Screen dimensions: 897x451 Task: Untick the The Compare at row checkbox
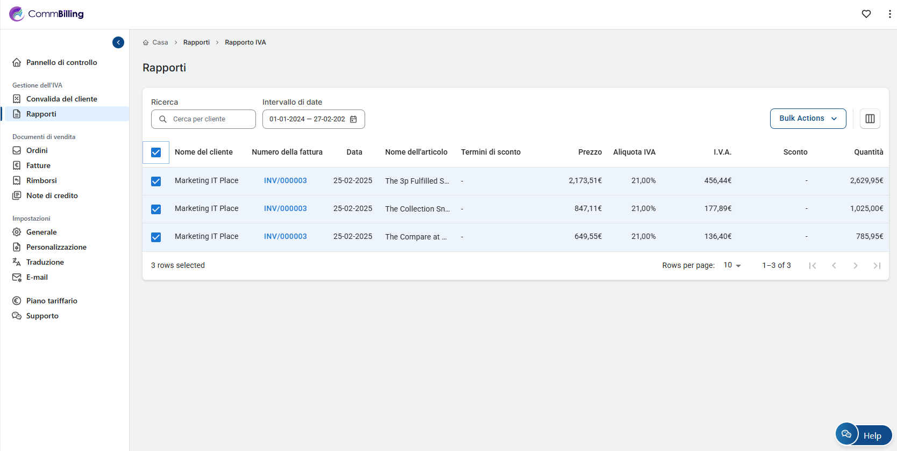click(156, 237)
